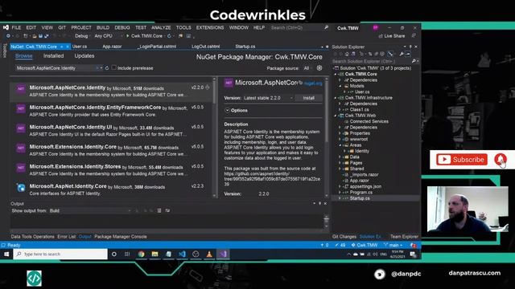Click the Live Share icon
The image size is (515, 289).
381,36
